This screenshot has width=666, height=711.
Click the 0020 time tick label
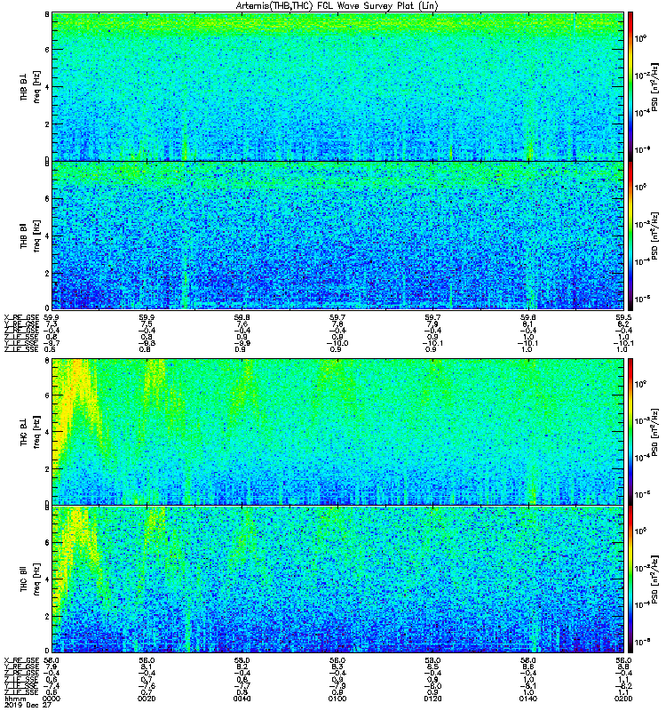tap(147, 699)
